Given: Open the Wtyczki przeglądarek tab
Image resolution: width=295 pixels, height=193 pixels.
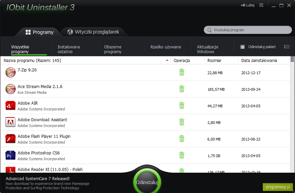Looking at the screenshot, I should 93,32.
